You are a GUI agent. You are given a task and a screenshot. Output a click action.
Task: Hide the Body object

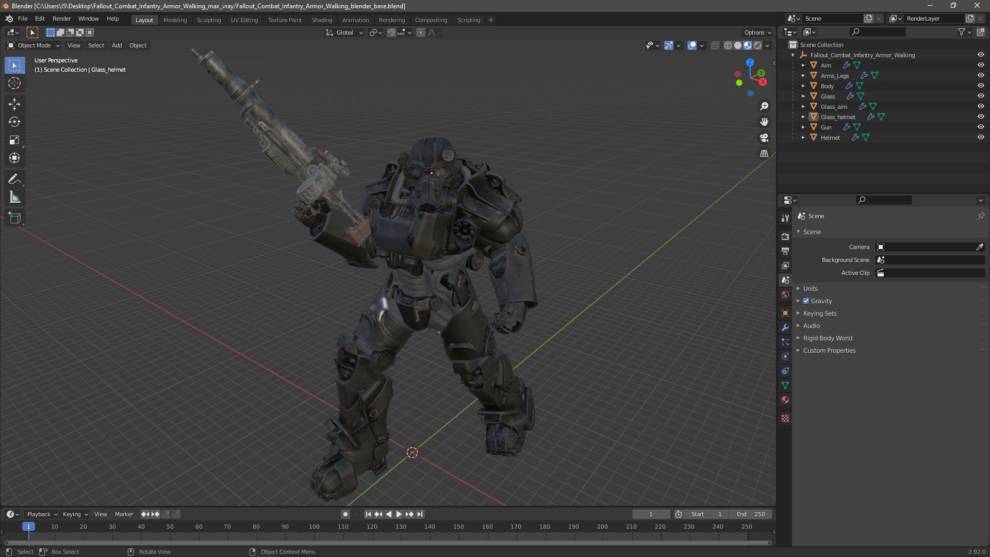(x=981, y=86)
